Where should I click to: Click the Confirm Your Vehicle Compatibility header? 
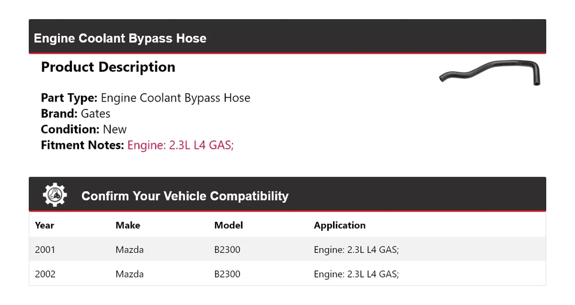coord(184,196)
